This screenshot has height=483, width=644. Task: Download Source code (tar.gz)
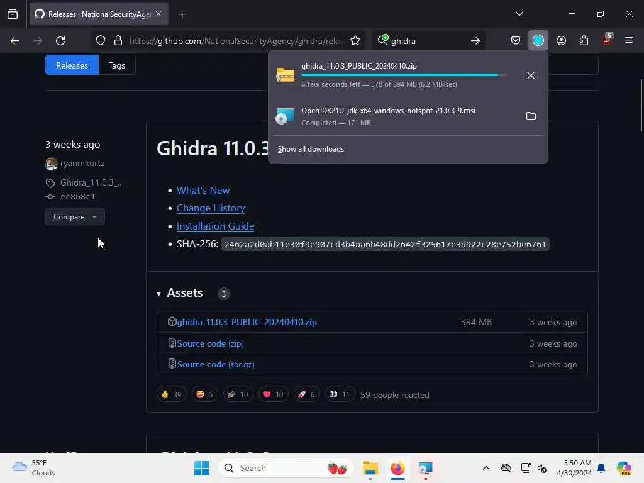(x=216, y=364)
